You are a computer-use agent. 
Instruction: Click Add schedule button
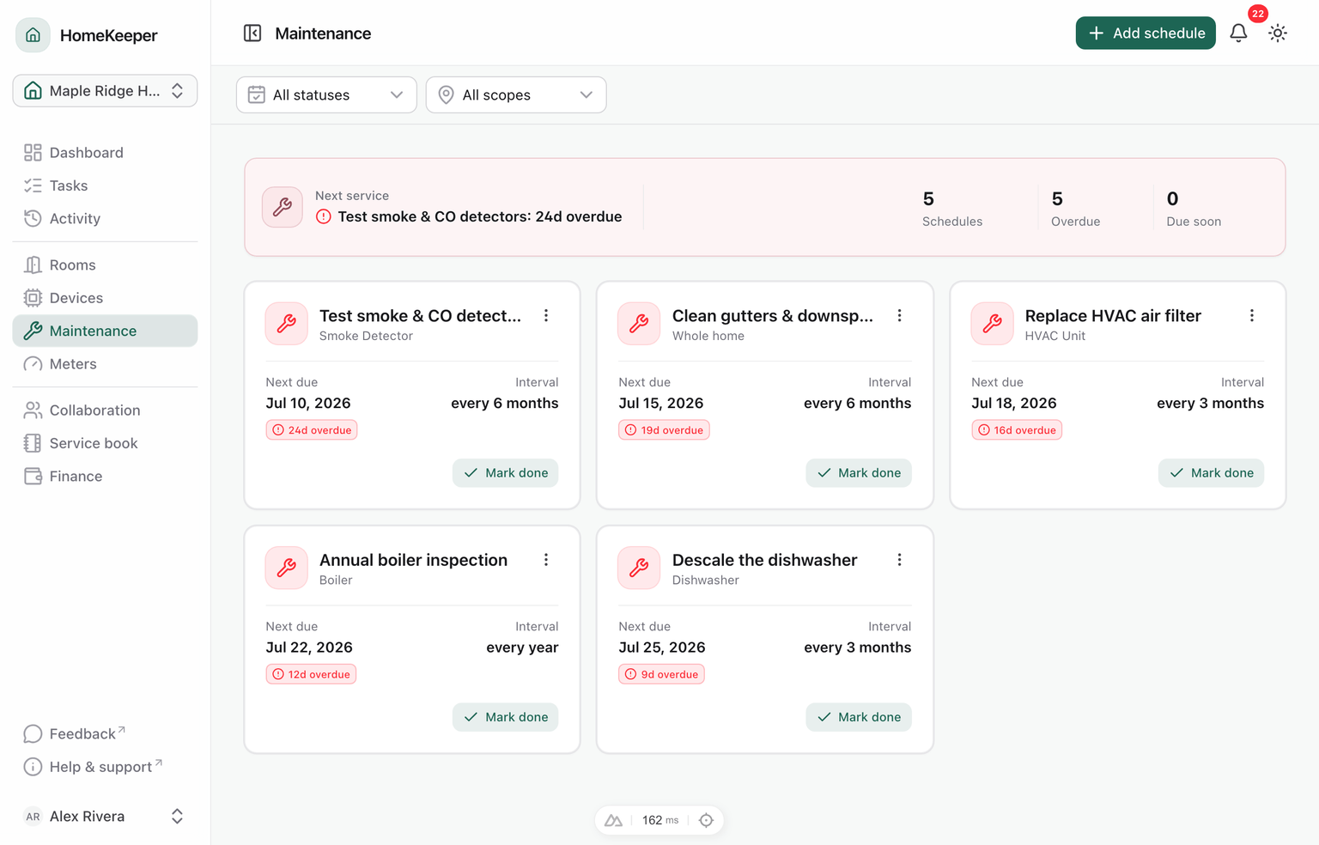tap(1146, 33)
